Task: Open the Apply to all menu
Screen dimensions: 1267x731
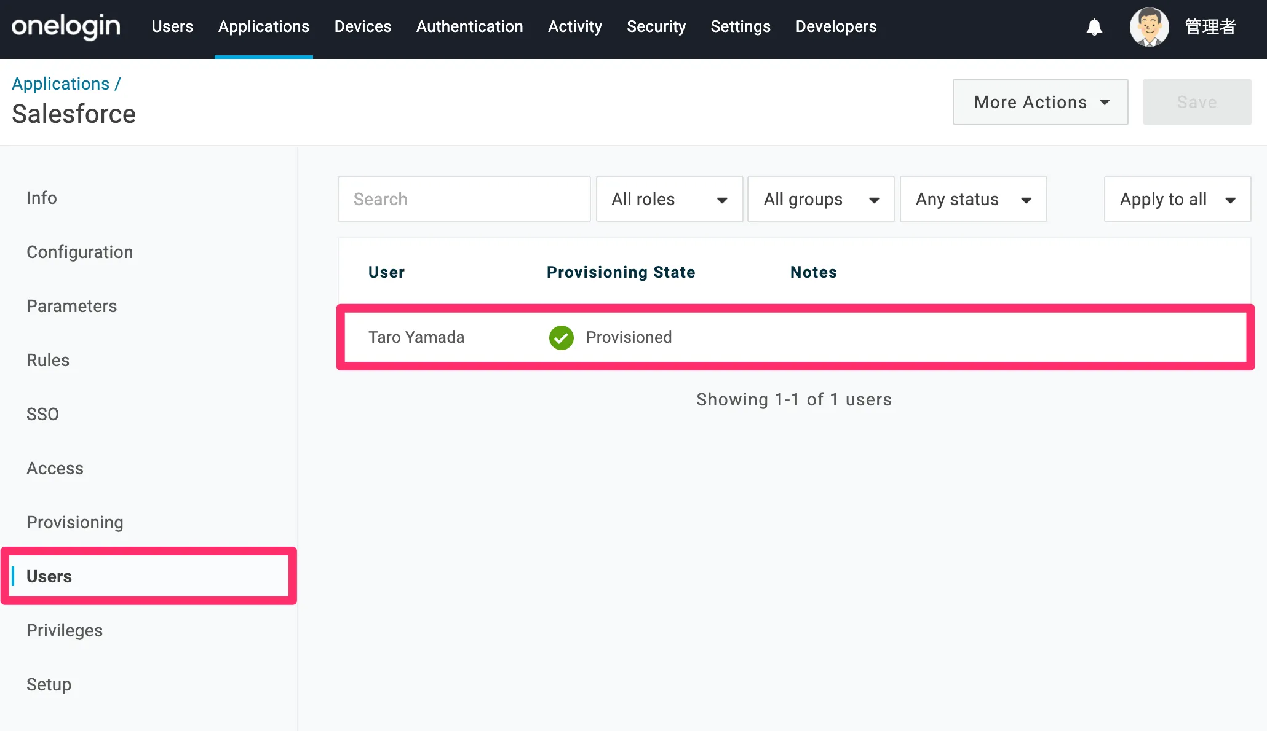Action: point(1177,199)
